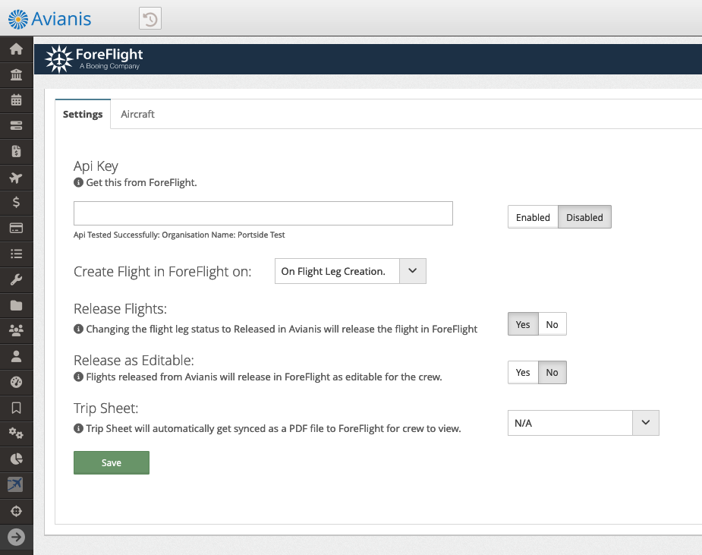Click the pie chart reports icon
The width and height of the screenshot is (702, 555).
click(x=16, y=459)
